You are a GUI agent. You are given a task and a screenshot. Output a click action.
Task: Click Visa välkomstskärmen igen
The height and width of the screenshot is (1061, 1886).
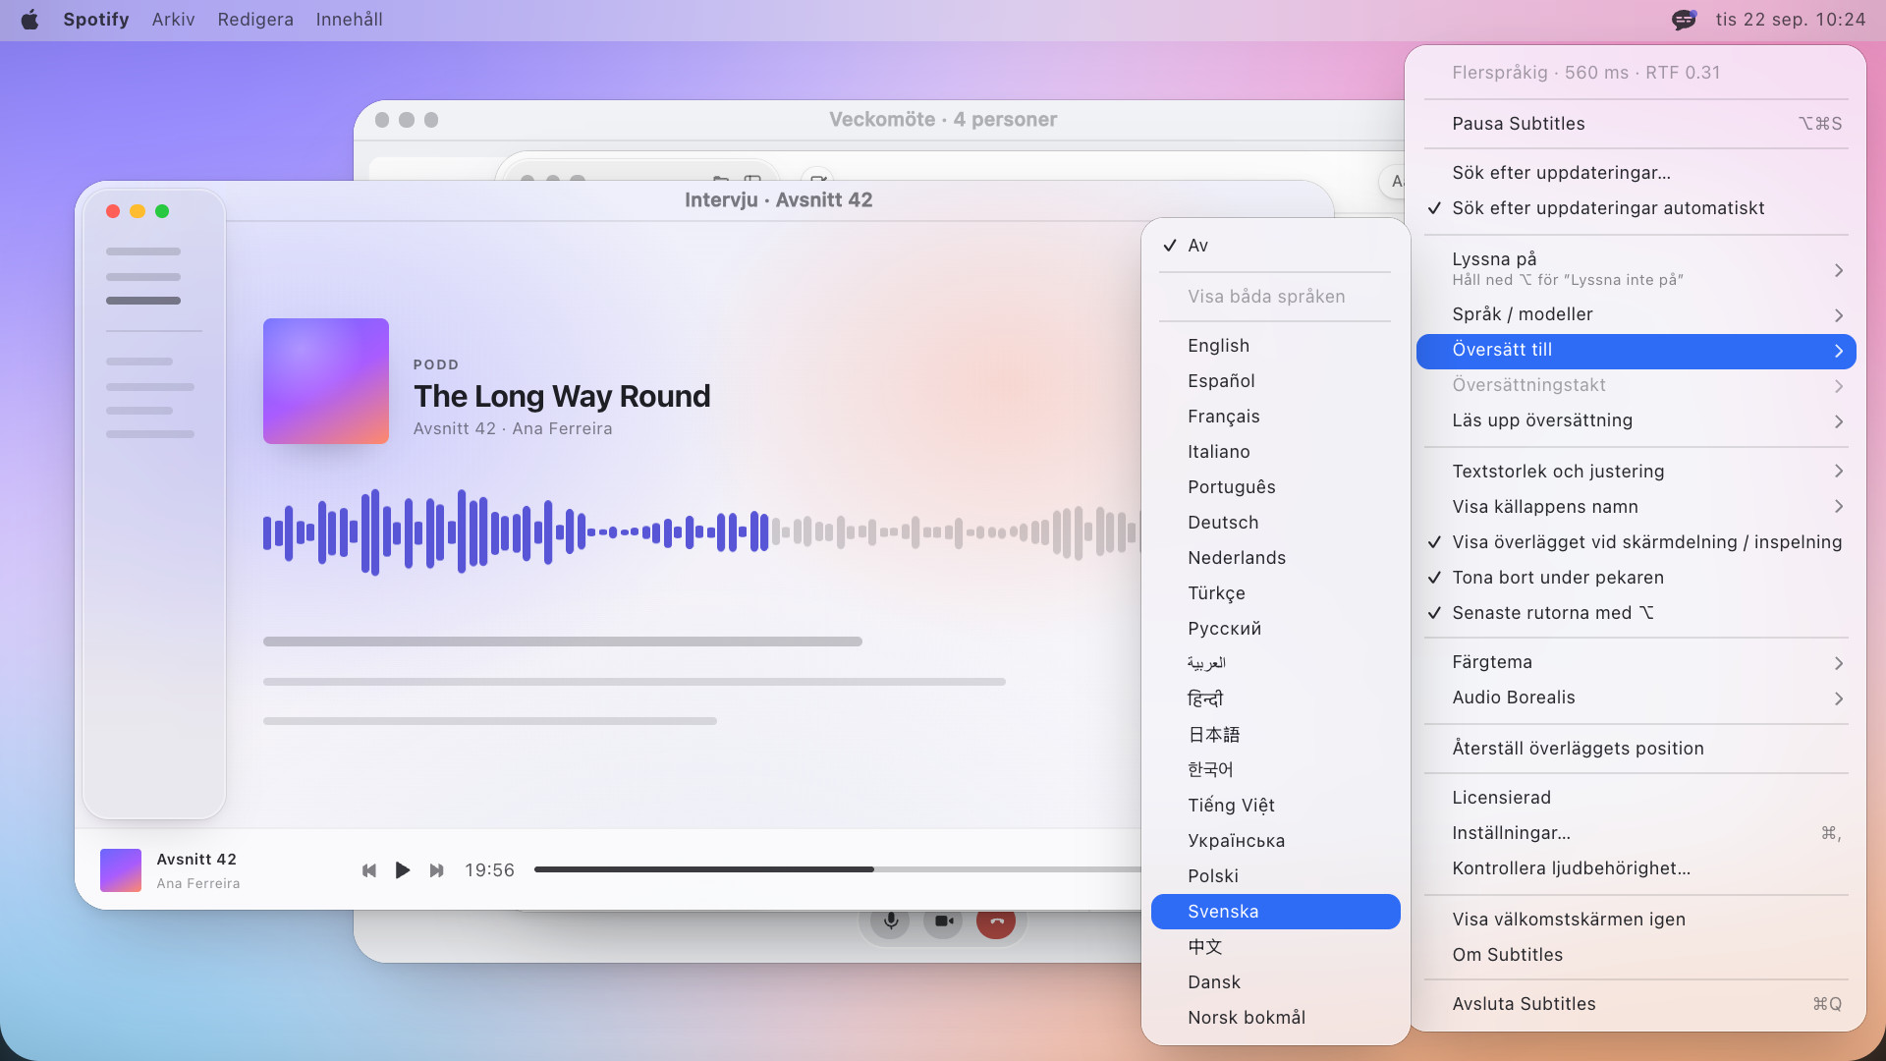pos(1636,920)
